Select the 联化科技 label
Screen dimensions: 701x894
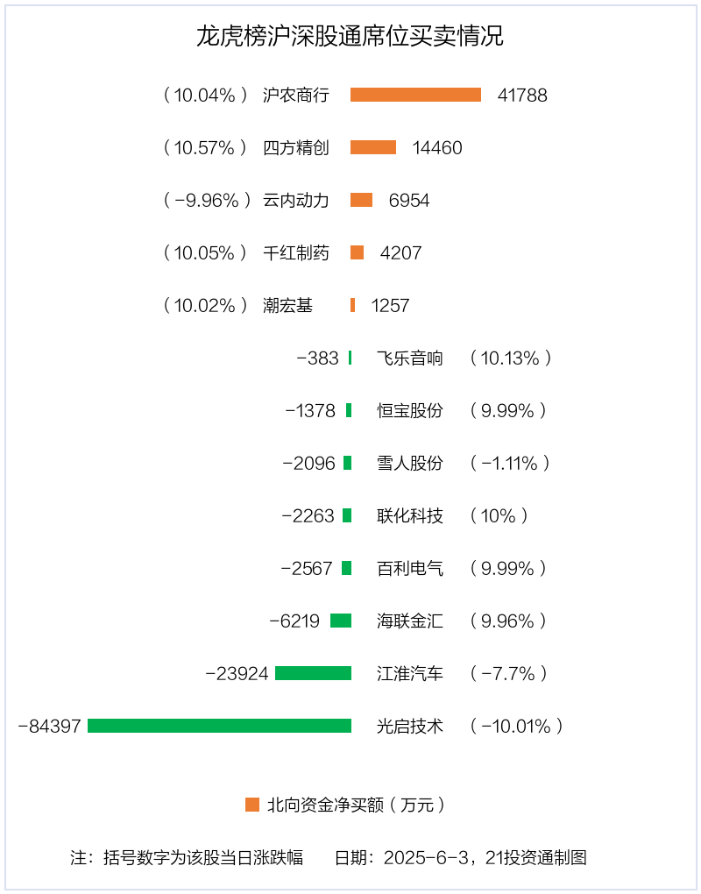[x=410, y=515]
